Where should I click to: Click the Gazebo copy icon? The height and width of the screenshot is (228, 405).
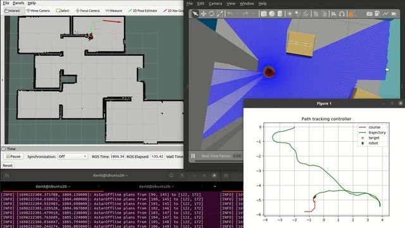point(316,14)
